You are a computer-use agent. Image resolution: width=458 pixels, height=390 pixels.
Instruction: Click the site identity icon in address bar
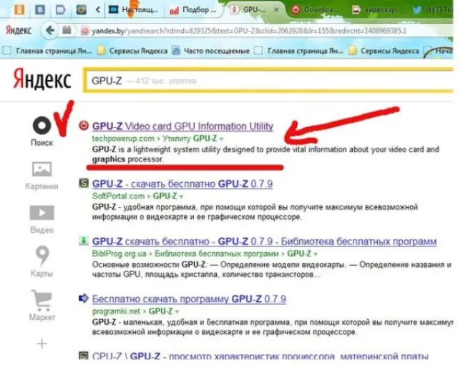[85, 31]
